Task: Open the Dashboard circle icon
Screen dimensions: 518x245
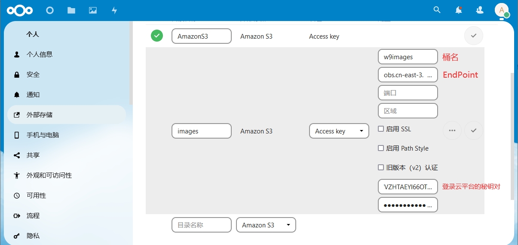Action: pos(50,10)
